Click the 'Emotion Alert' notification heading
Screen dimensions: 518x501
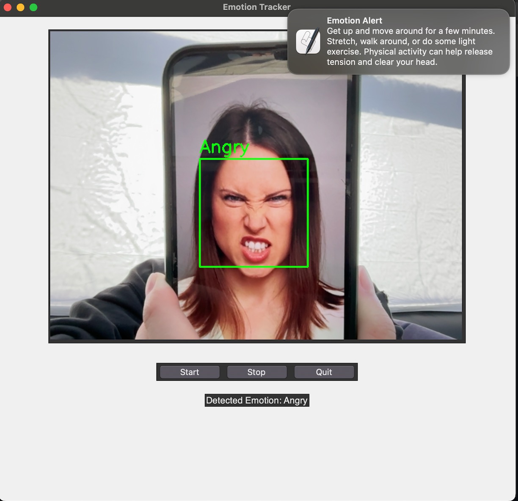click(x=354, y=20)
